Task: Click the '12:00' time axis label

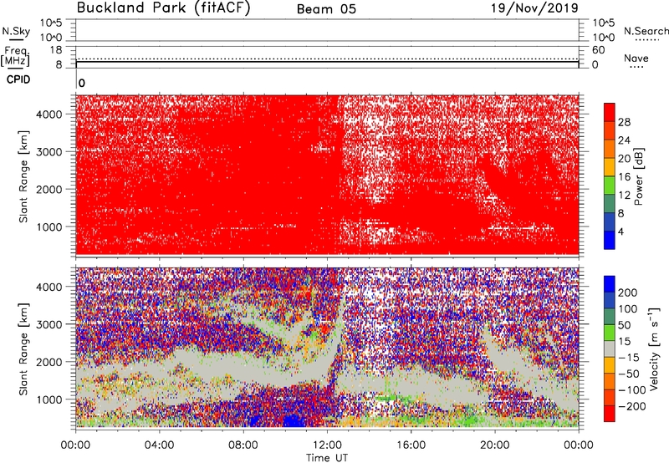Action: coord(327,445)
